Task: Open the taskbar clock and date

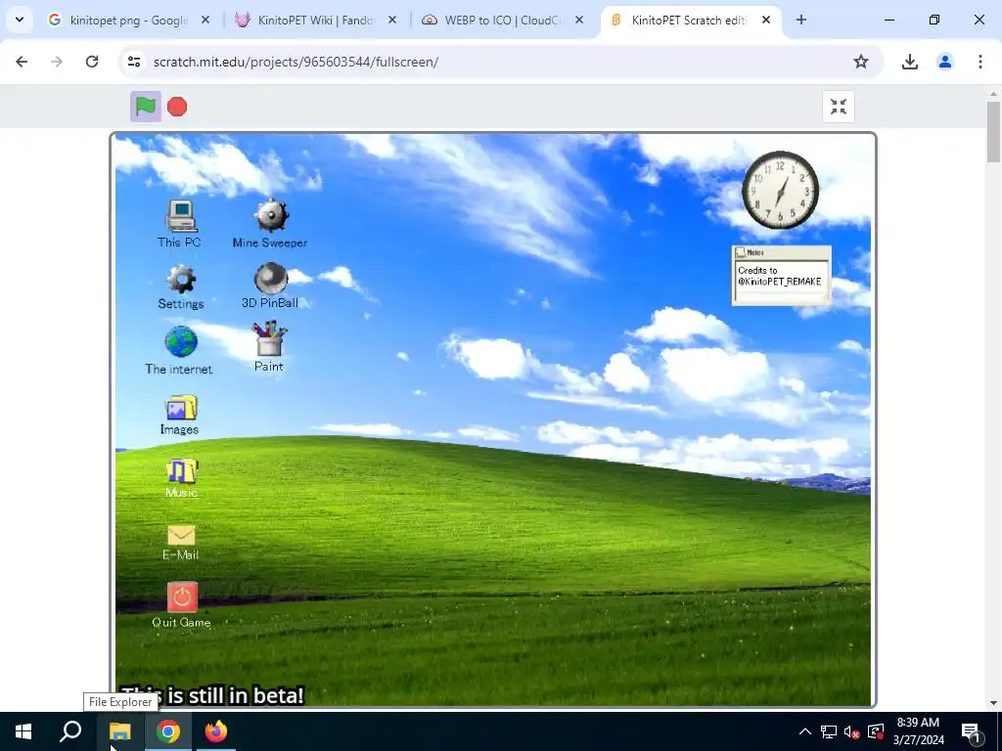Action: pos(918,731)
